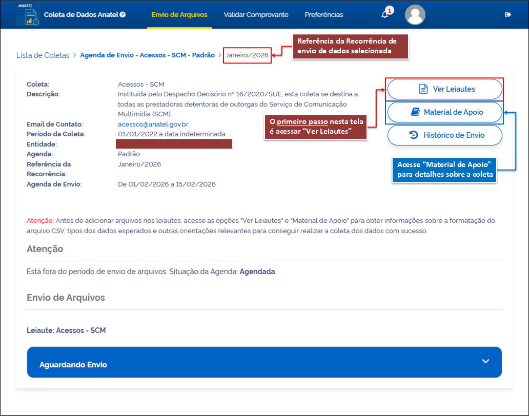The image size is (529, 416).
Task: Open the user profile avatar
Action: tap(415, 15)
